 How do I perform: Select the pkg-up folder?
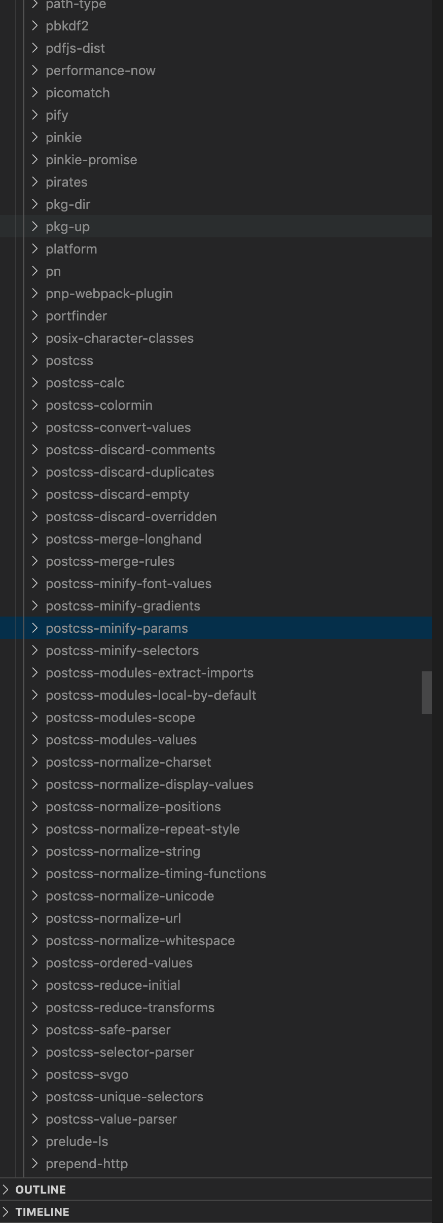point(67,227)
